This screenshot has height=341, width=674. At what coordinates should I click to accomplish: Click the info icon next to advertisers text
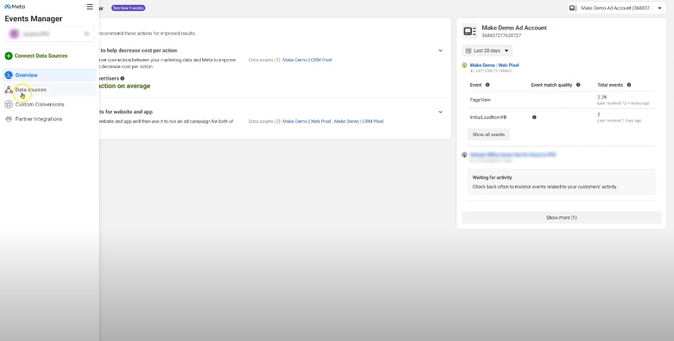click(122, 78)
